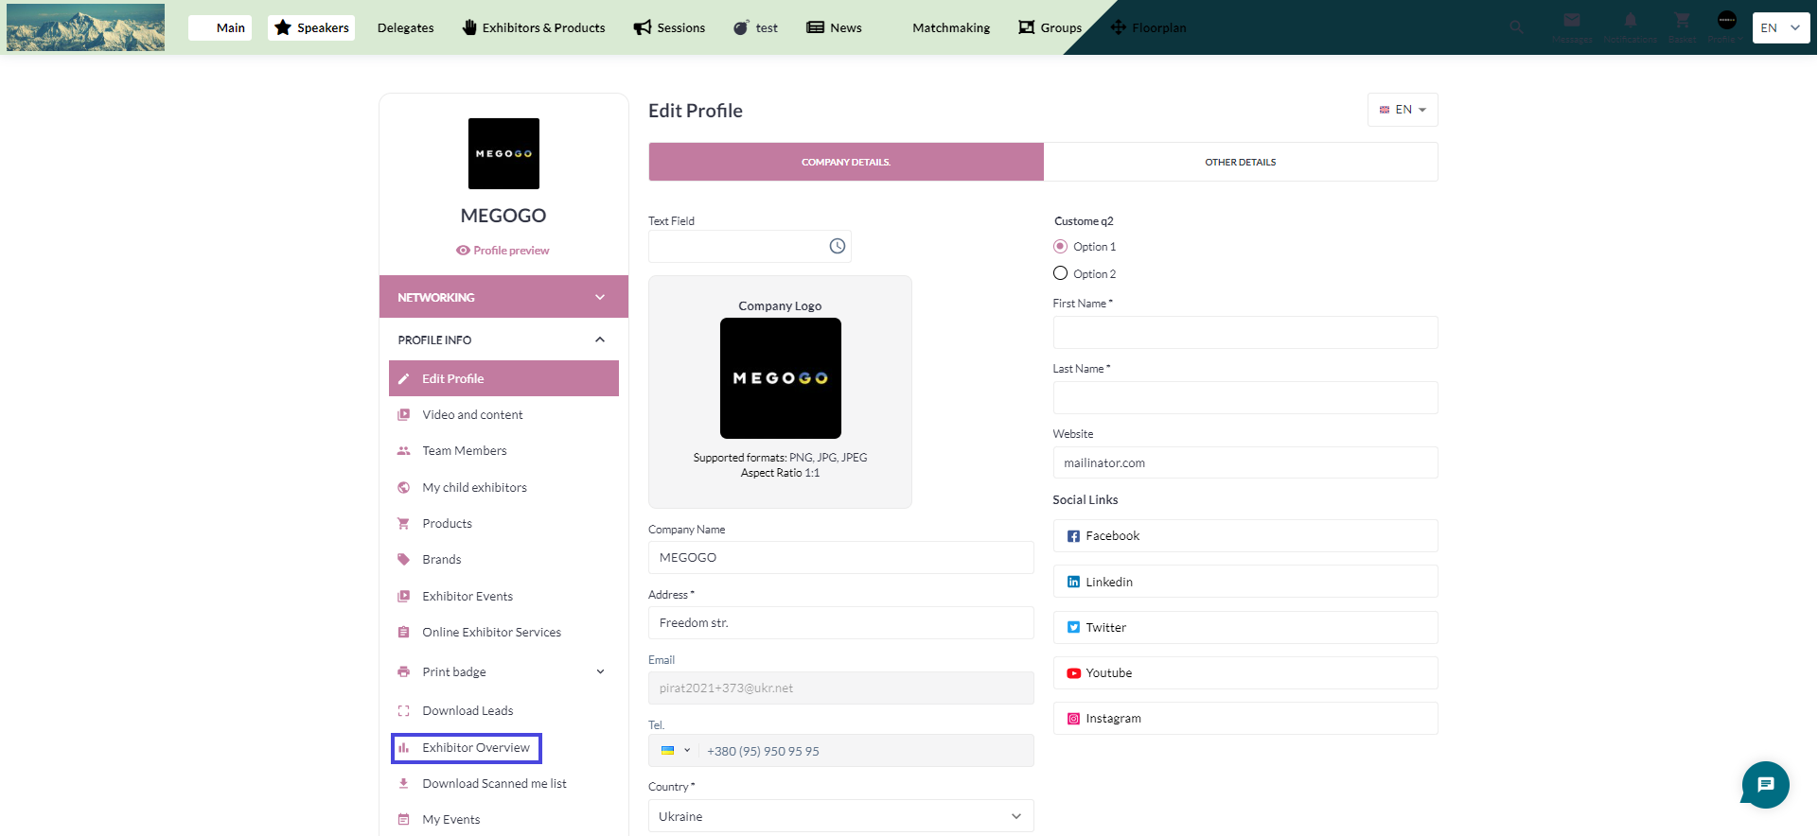
Task: Open Video and content
Action: [x=472, y=415]
